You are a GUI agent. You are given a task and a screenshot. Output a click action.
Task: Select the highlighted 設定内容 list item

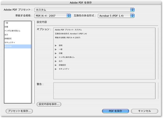[x=8, y=47]
